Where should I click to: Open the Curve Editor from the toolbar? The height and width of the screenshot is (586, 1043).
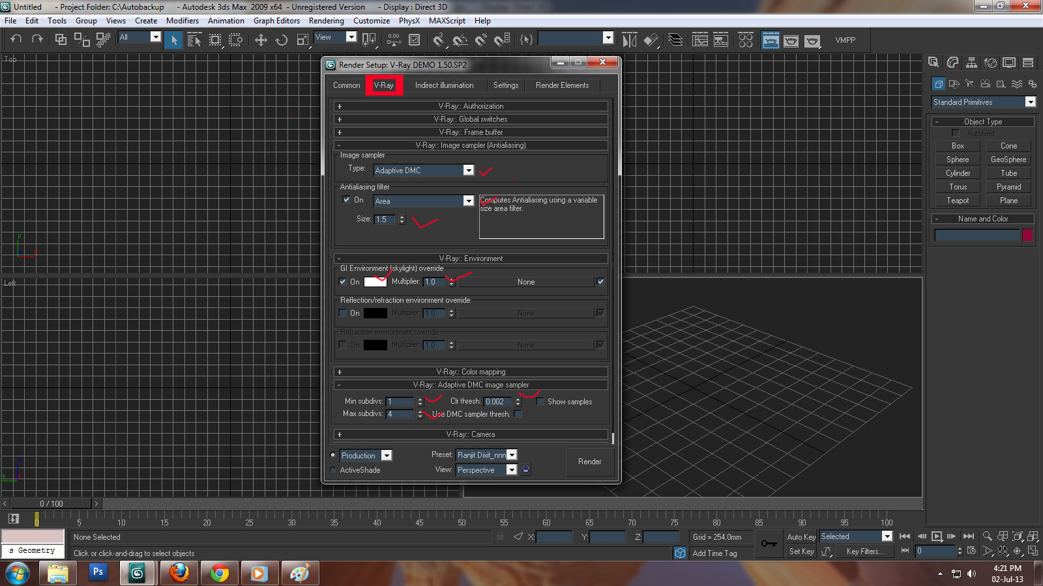pyautogui.click(x=700, y=40)
